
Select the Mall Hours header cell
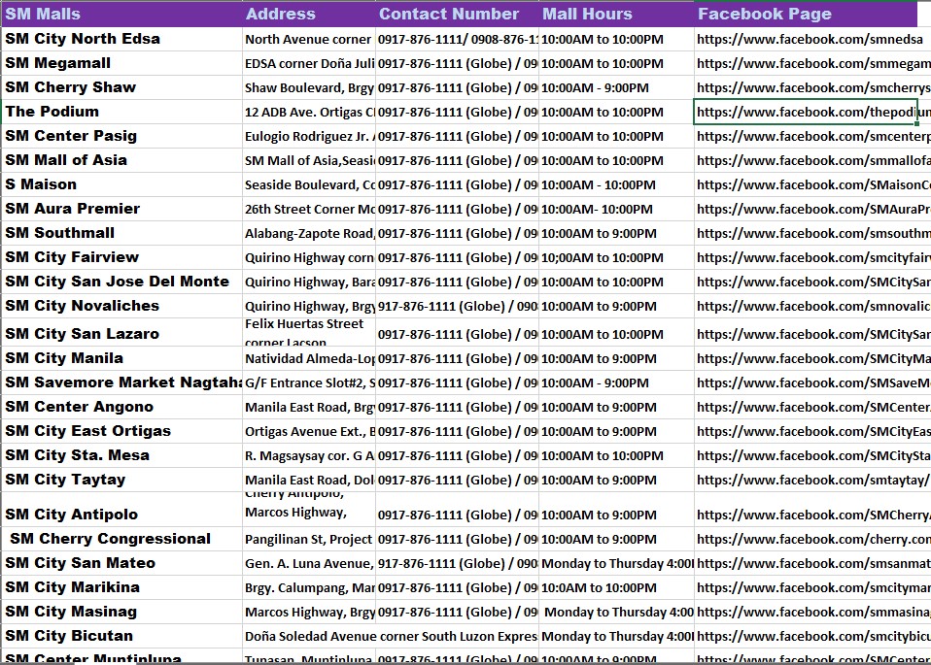(x=616, y=14)
